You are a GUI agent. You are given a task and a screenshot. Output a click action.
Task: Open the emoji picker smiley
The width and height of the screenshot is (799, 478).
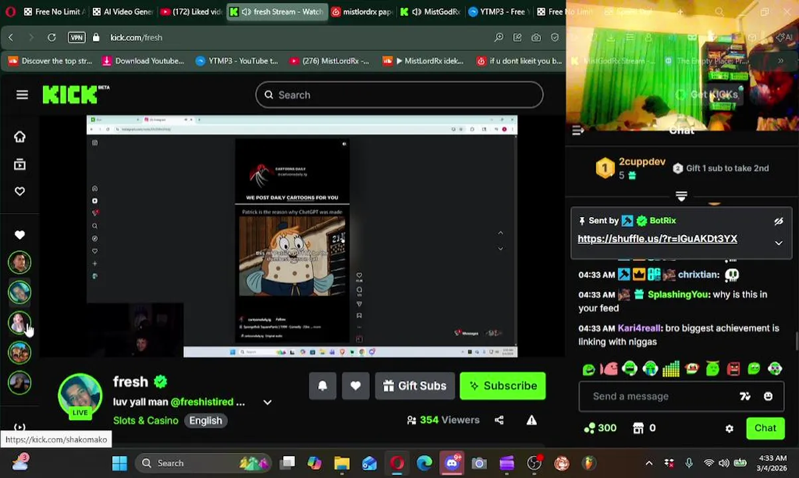point(768,396)
